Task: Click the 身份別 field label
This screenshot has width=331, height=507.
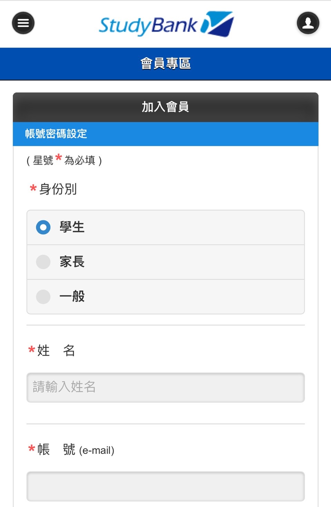Action: point(58,189)
